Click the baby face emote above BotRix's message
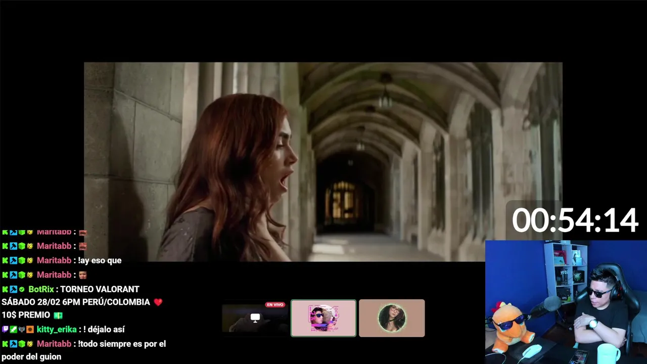 tap(82, 275)
